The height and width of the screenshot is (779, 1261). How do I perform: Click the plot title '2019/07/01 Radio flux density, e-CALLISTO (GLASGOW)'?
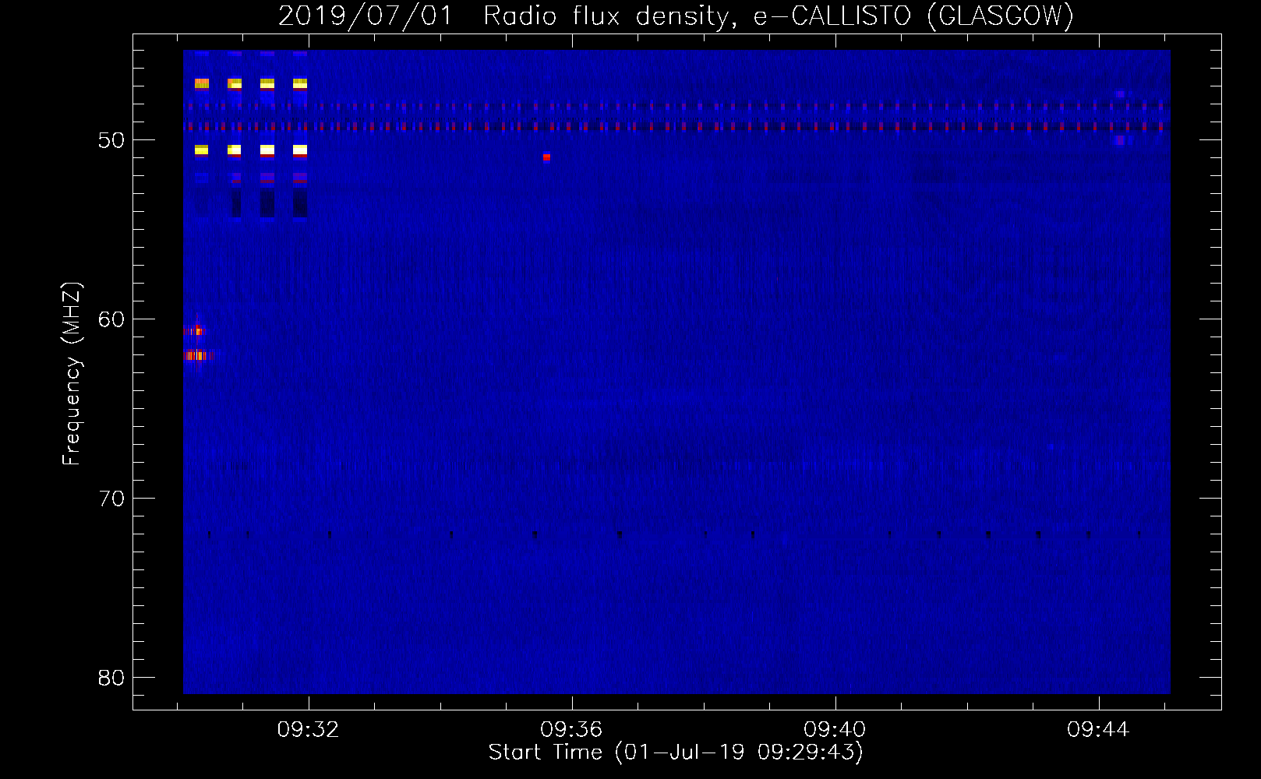tap(676, 16)
